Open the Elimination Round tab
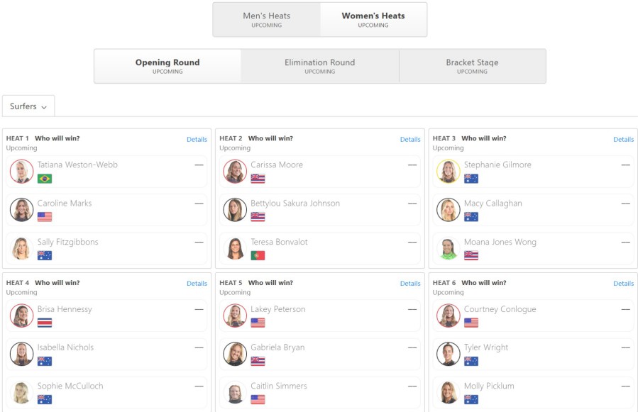Image resolution: width=638 pixels, height=412 pixels. pos(320,66)
